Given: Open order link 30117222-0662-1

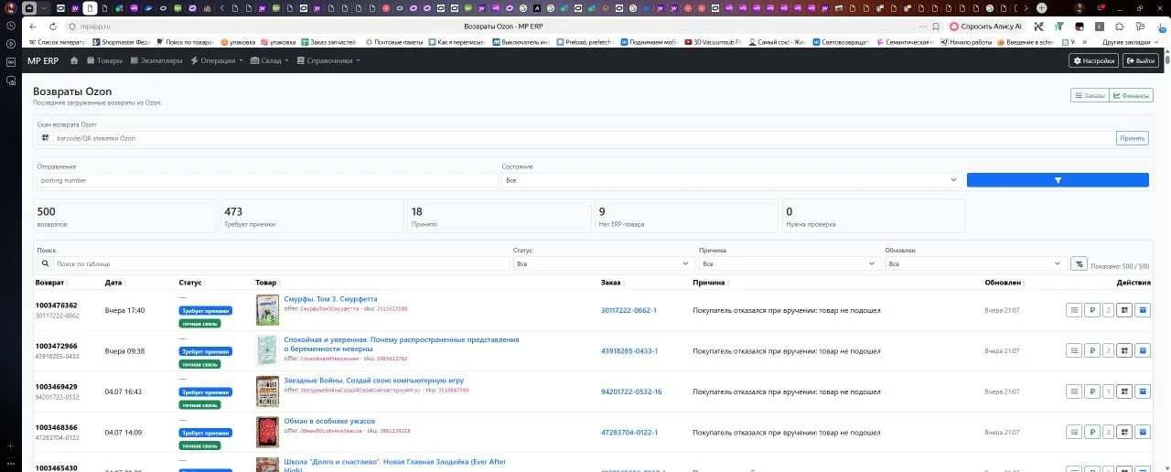Looking at the screenshot, I should 628,310.
